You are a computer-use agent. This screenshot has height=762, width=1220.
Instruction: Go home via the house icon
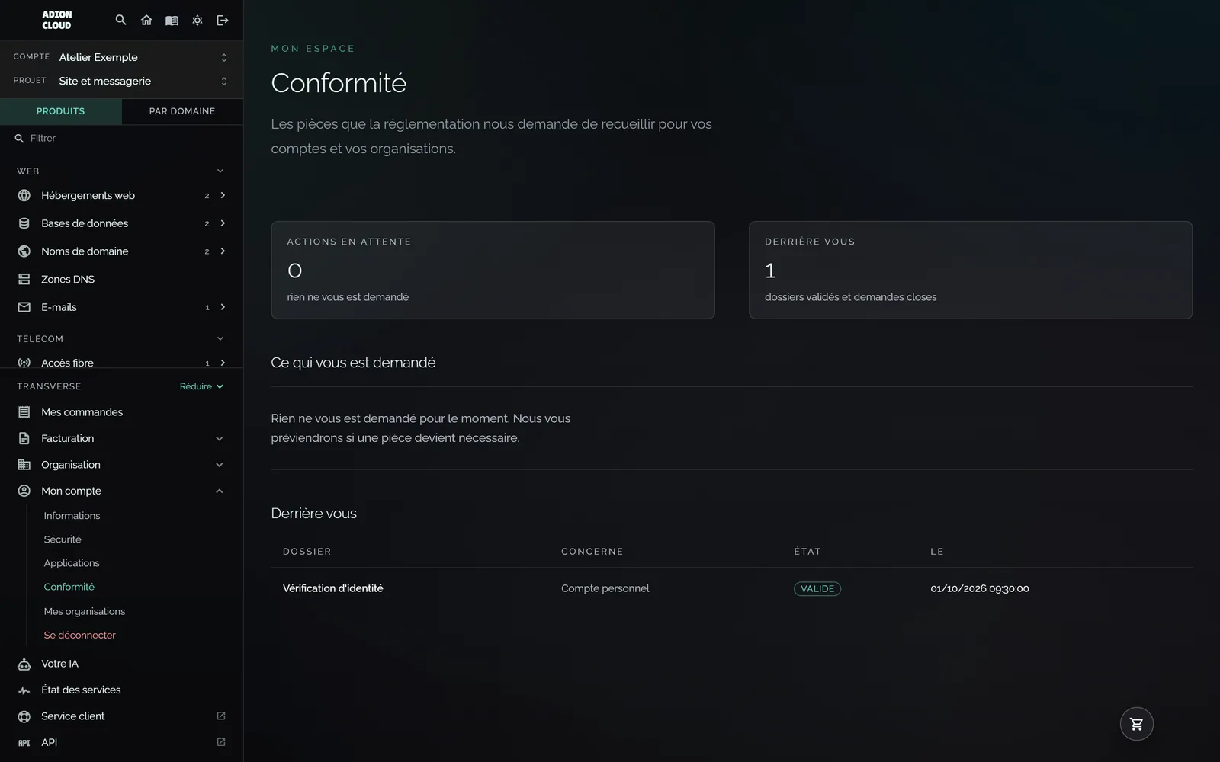click(x=146, y=21)
